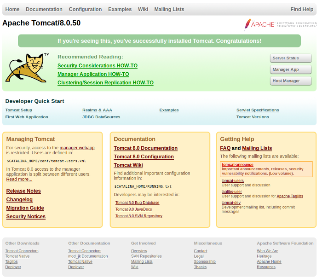The image size is (322, 278).
Task: Open Tomcat 8.0 Bug Database link
Action: (138, 203)
